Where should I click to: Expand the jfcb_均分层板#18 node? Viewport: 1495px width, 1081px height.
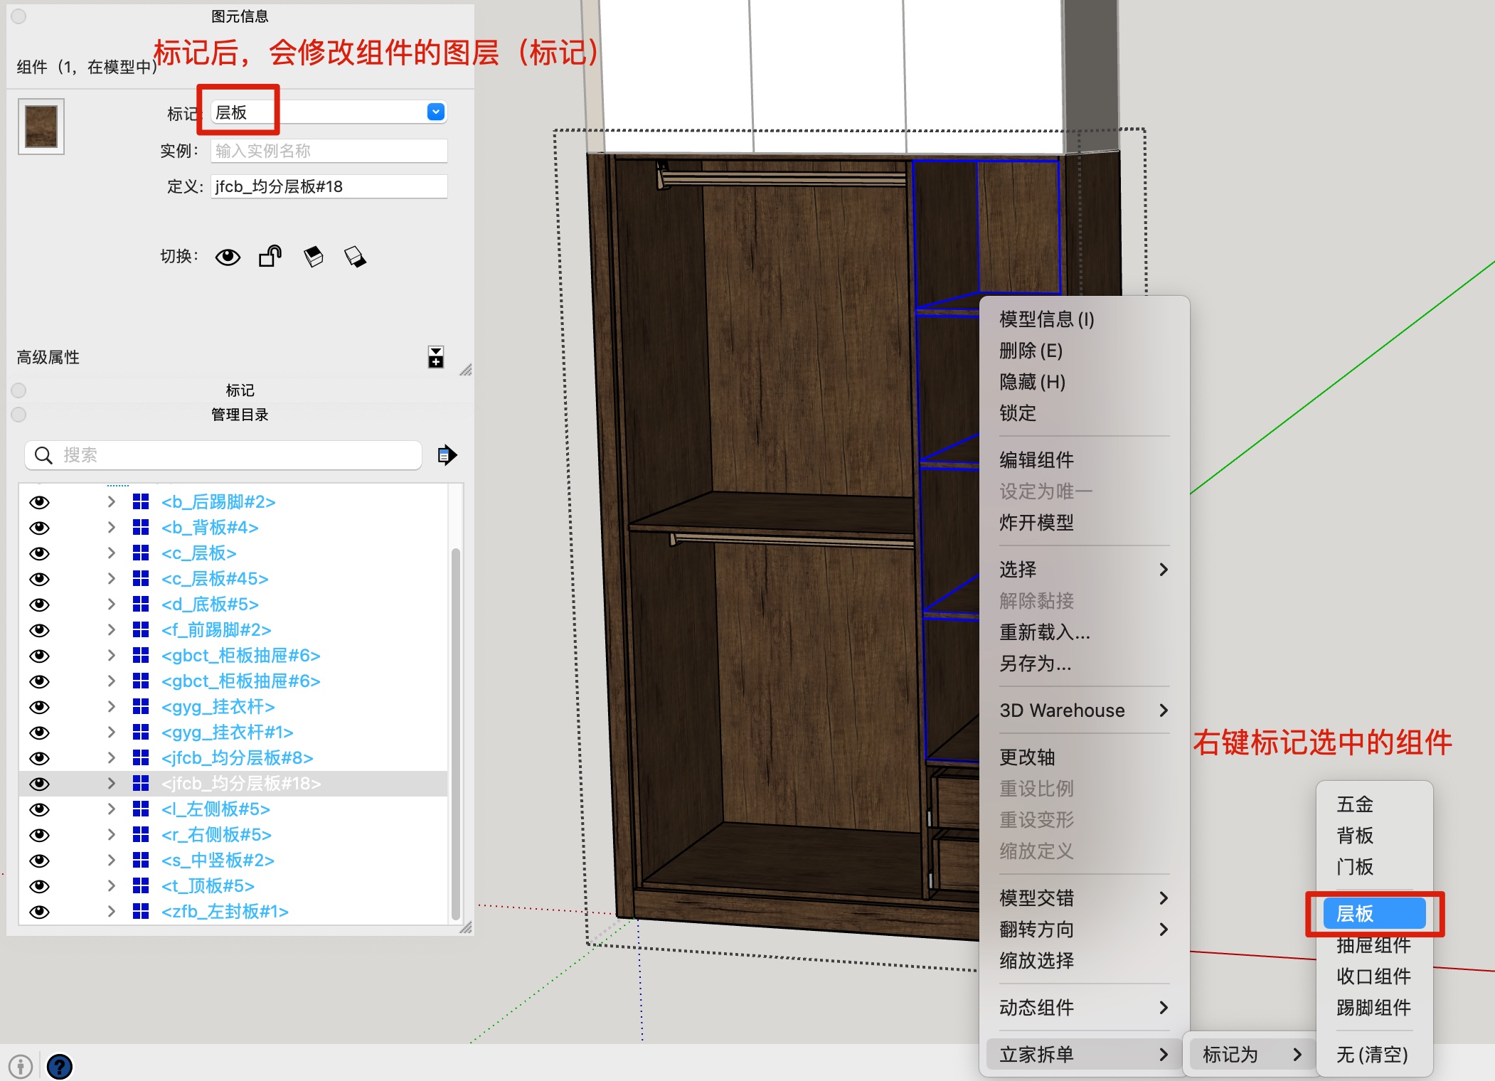[x=112, y=784]
